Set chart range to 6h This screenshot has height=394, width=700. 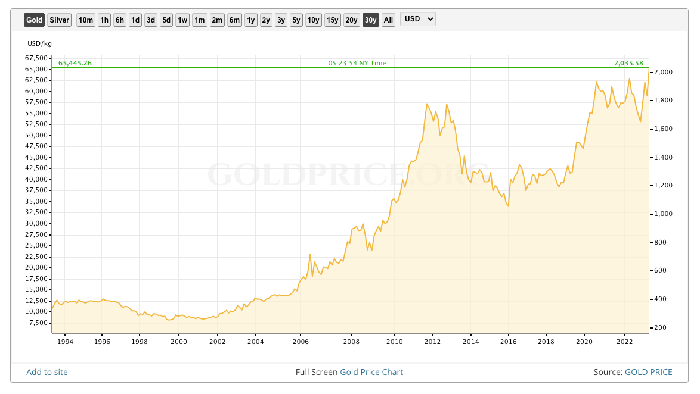[120, 20]
